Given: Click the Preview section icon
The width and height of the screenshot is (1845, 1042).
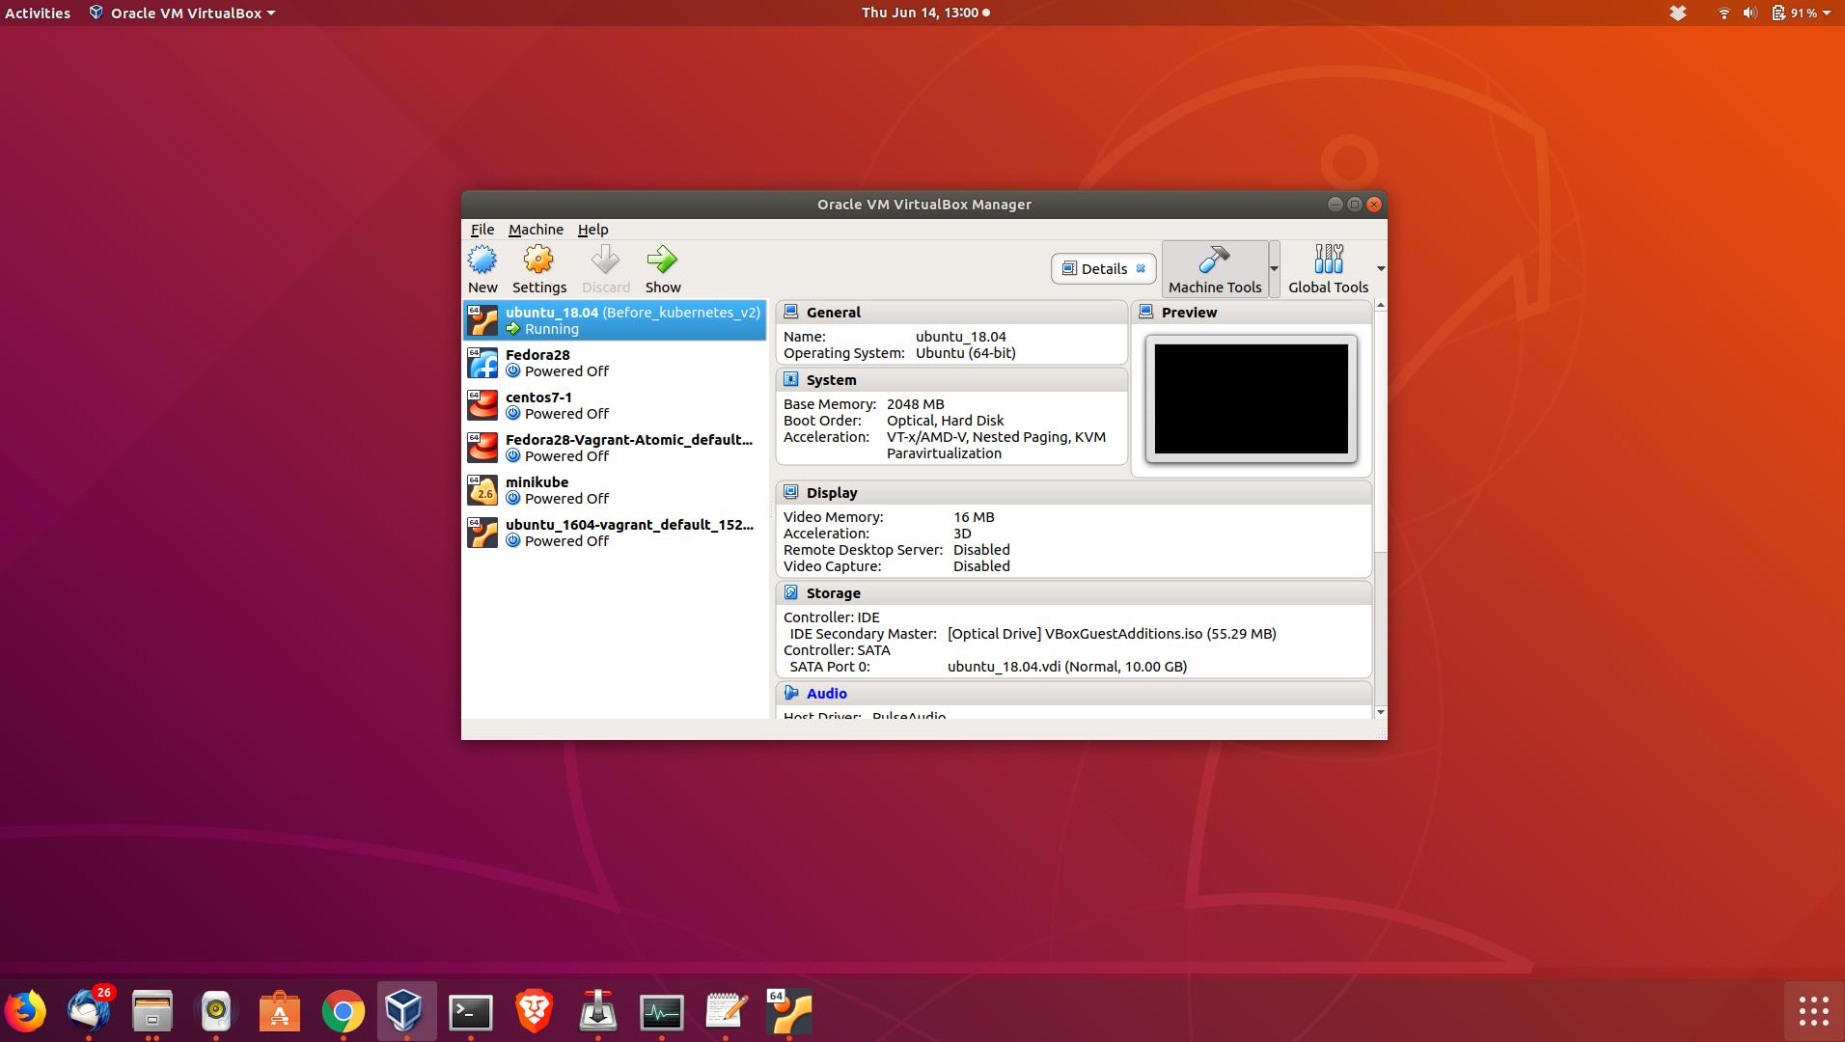Looking at the screenshot, I should coord(1145,312).
